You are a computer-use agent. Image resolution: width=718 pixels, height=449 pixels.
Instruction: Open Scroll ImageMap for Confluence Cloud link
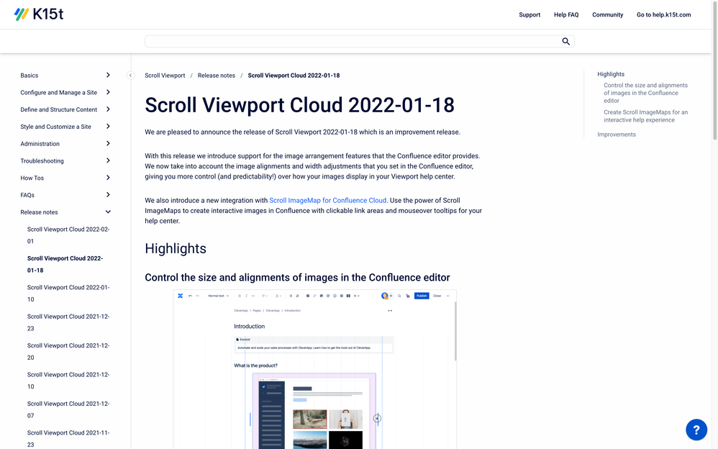(x=327, y=200)
